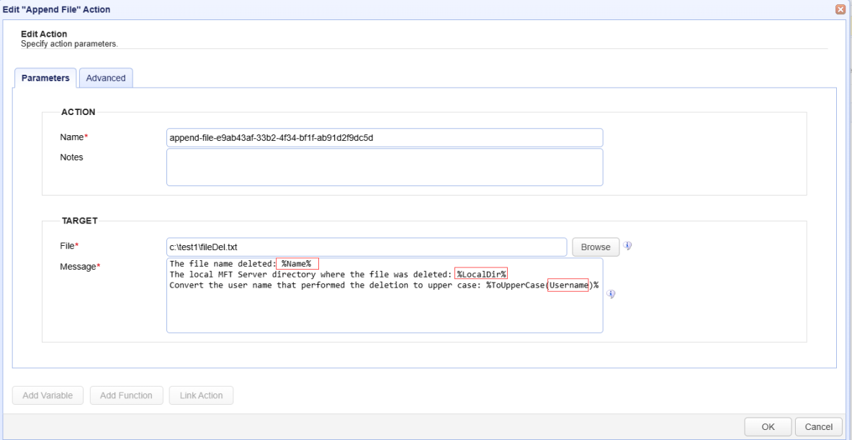Confirm the action with OK
The image size is (852, 440).
point(768,426)
